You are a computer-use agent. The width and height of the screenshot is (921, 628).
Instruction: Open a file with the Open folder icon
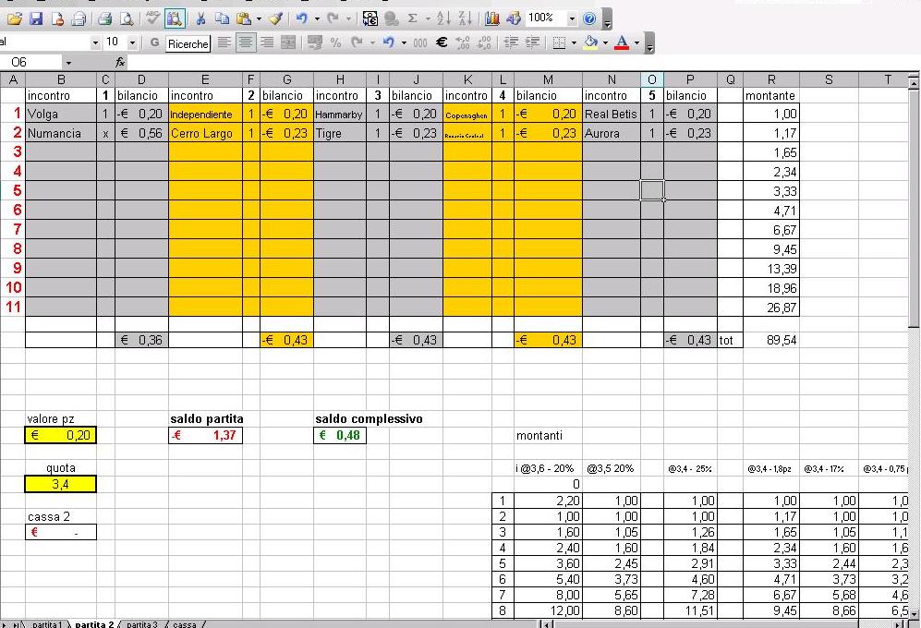point(15,18)
